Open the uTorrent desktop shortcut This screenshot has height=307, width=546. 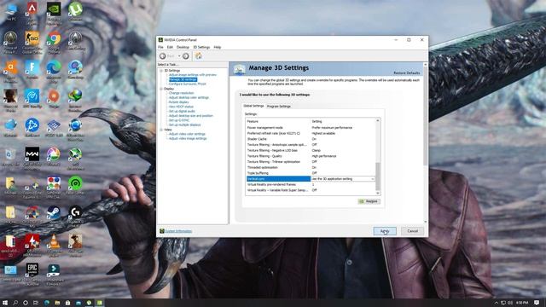click(x=75, y=11)
